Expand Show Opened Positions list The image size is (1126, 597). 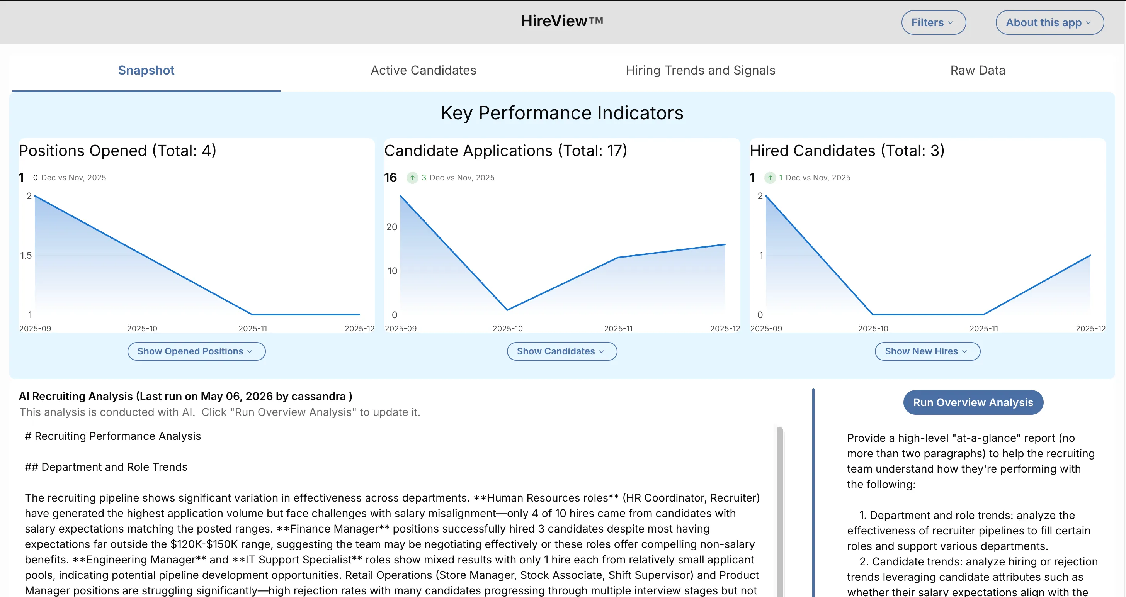196,351
